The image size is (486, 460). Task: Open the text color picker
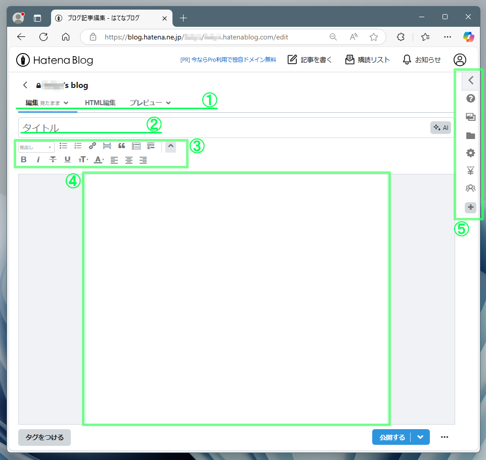point(99,160)
